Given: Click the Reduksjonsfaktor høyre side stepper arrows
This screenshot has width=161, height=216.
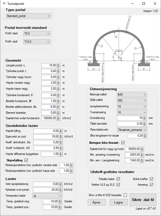Looking at the screenshot, I should (x=71, y=171).
